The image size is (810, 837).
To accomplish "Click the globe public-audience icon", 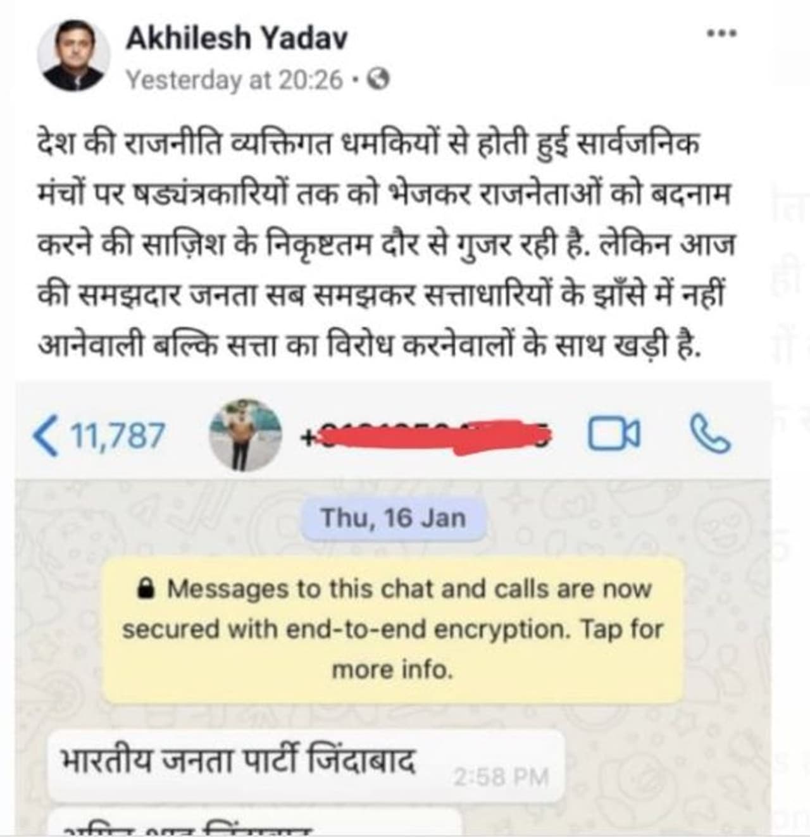I will tap(378, 80).
